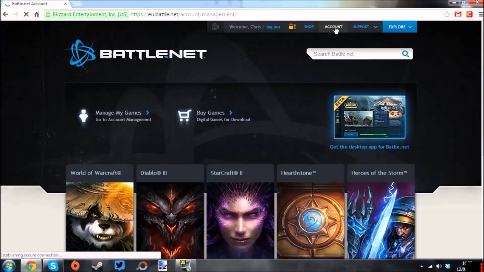Open the Account menu item

pos(333,27)
